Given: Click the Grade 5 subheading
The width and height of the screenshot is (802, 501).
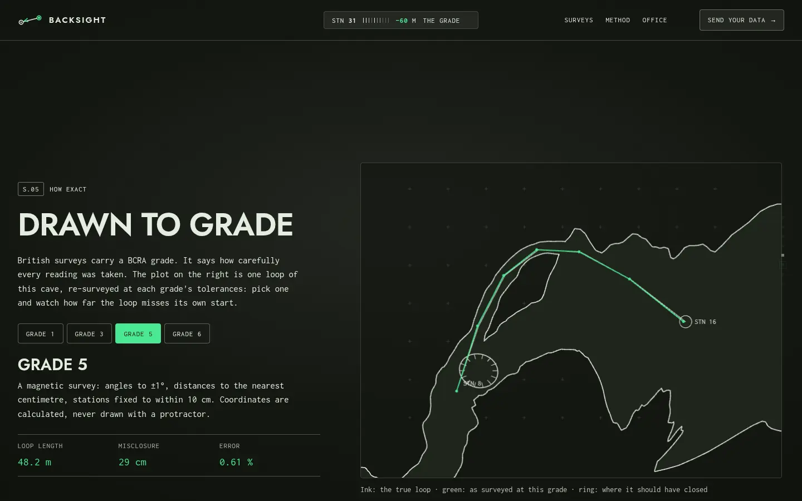Looking at the screenshot, I should [52, 365].
